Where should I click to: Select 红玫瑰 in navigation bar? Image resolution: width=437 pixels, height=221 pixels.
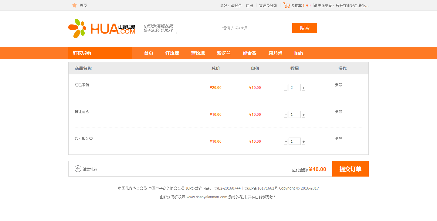[x=172, y=53]
